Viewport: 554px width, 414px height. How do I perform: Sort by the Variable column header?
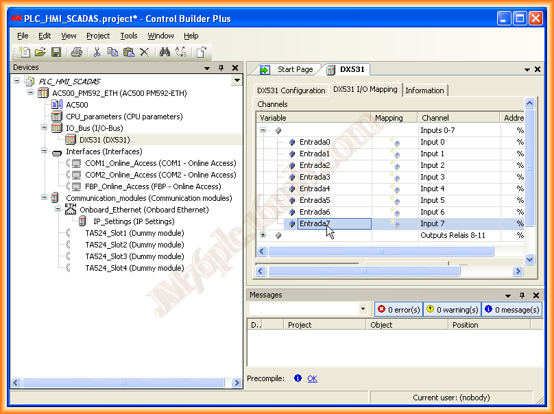click(x=314, y=118)
